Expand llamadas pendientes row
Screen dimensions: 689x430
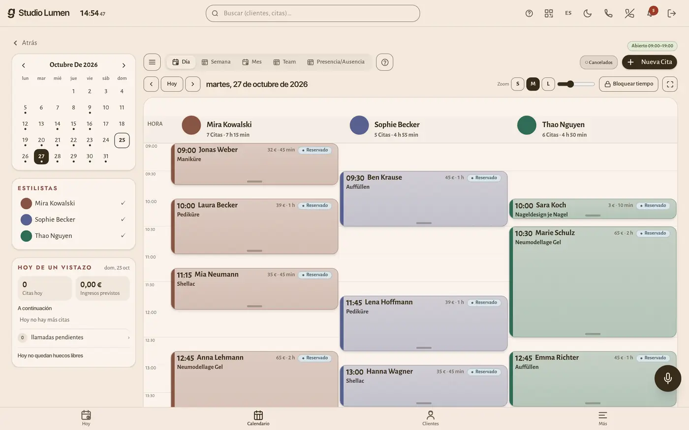tap(74, 338)
